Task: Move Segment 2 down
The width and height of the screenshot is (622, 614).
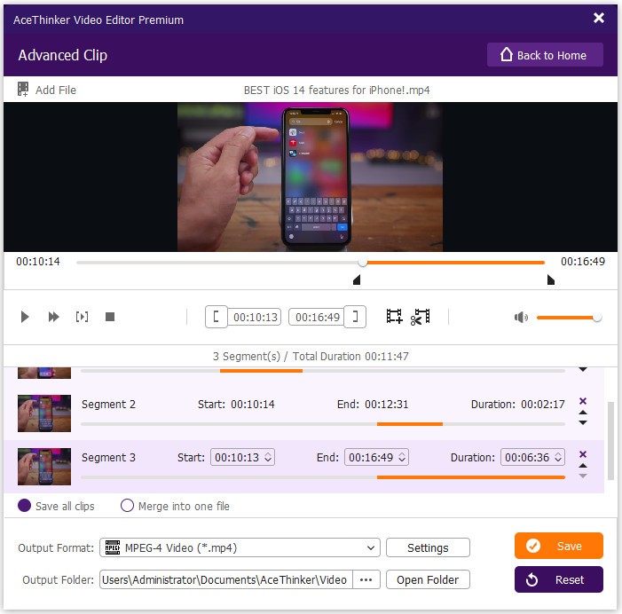Action: (x=583, y=423)
